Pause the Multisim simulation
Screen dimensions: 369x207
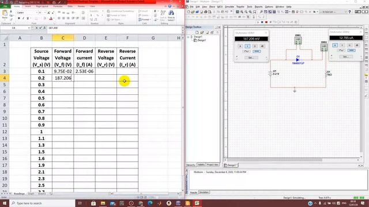point(262,22)
